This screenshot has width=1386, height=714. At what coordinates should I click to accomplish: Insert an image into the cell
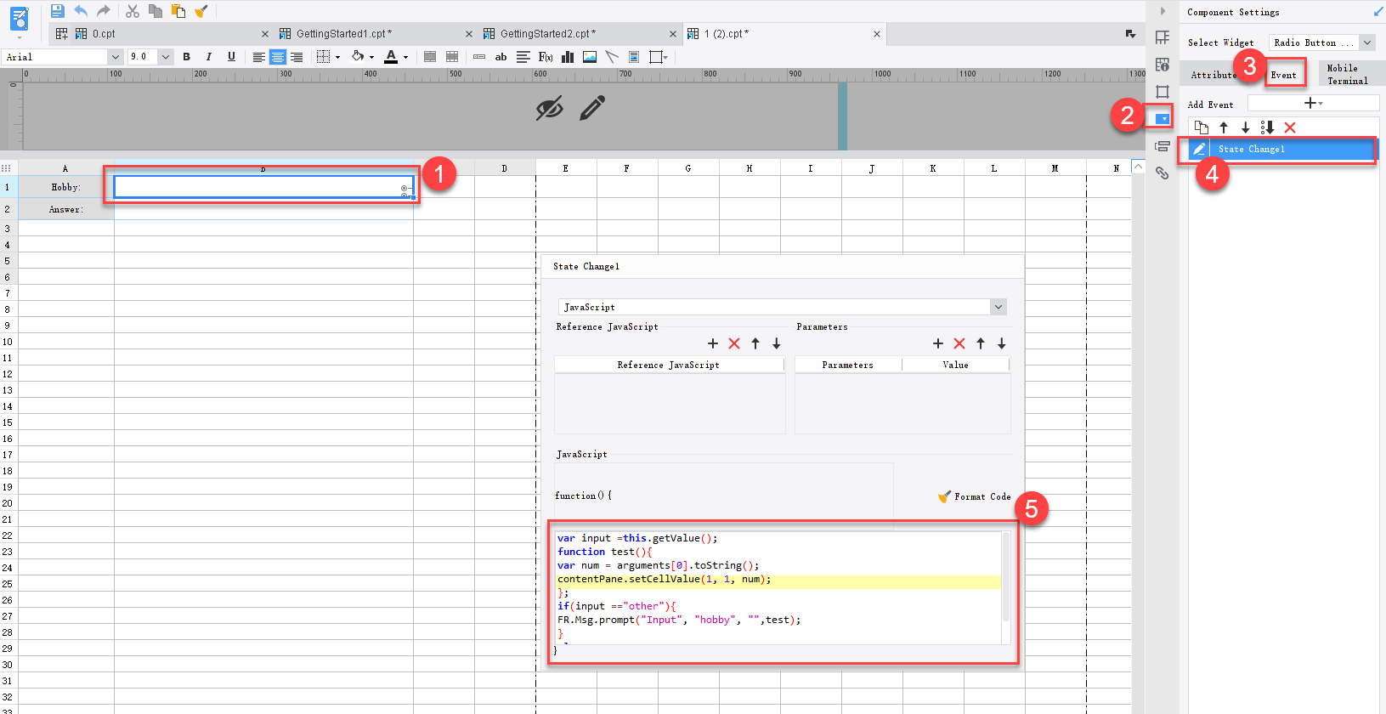[590, 57]
